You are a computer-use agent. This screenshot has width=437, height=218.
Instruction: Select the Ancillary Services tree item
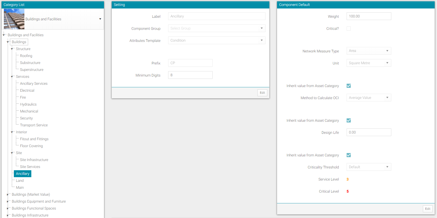(x=34, y=83)
